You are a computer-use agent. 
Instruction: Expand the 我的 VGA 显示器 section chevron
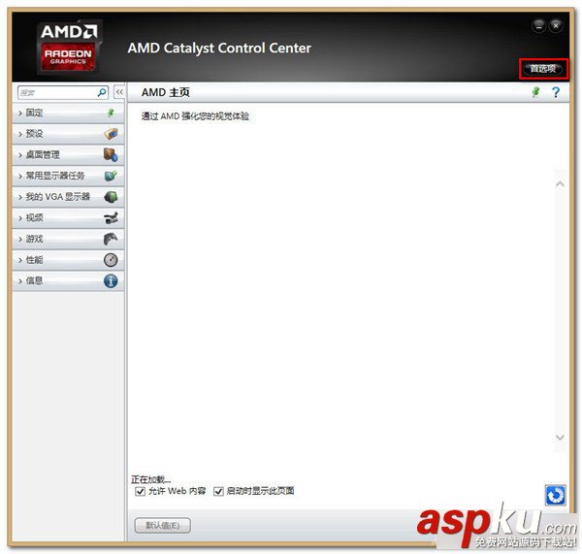[x=20, y=197]
